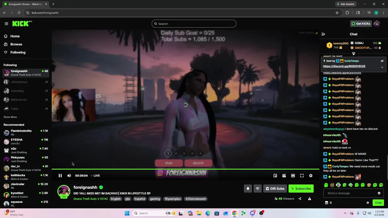Open Discord from the taskbar
Image resolution: width=388 pixels, height=218 pixels.
[252, 213]
